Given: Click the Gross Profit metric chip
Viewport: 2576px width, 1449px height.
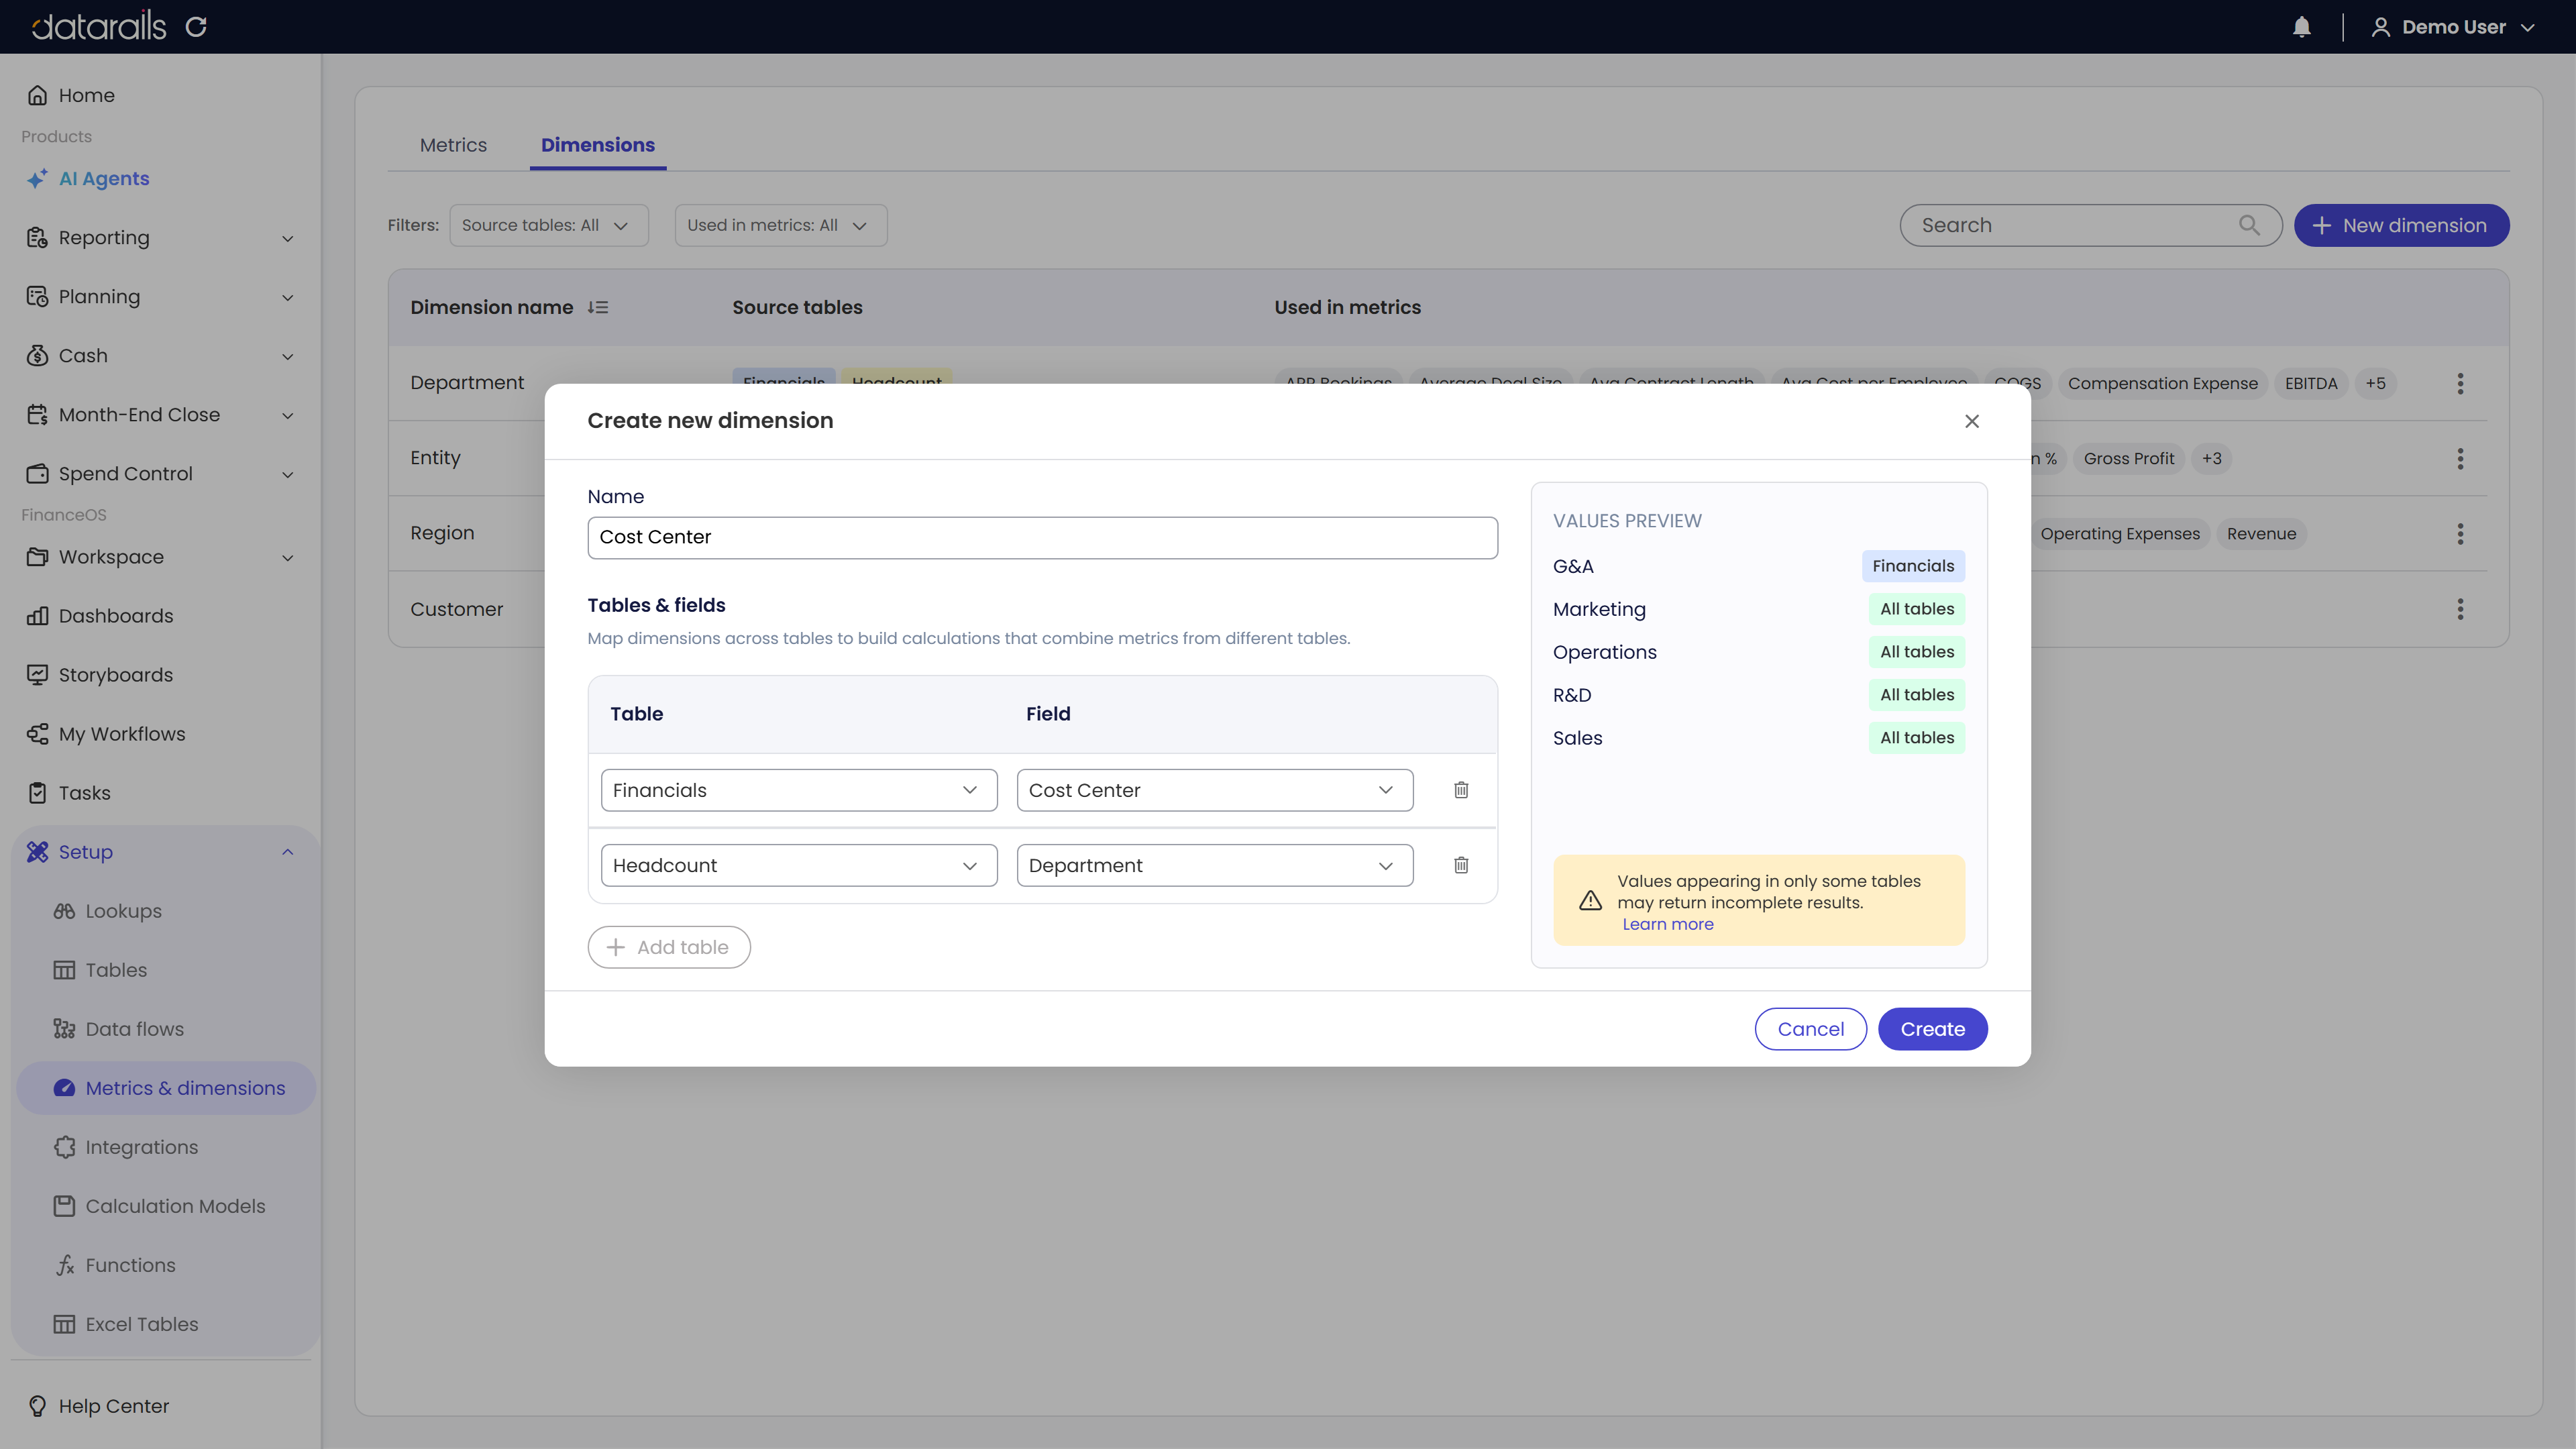Looking at the screenshot, I should (2129, 458).
